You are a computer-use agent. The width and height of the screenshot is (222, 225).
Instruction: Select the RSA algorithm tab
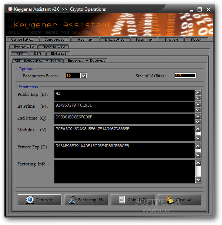[20, 54]
